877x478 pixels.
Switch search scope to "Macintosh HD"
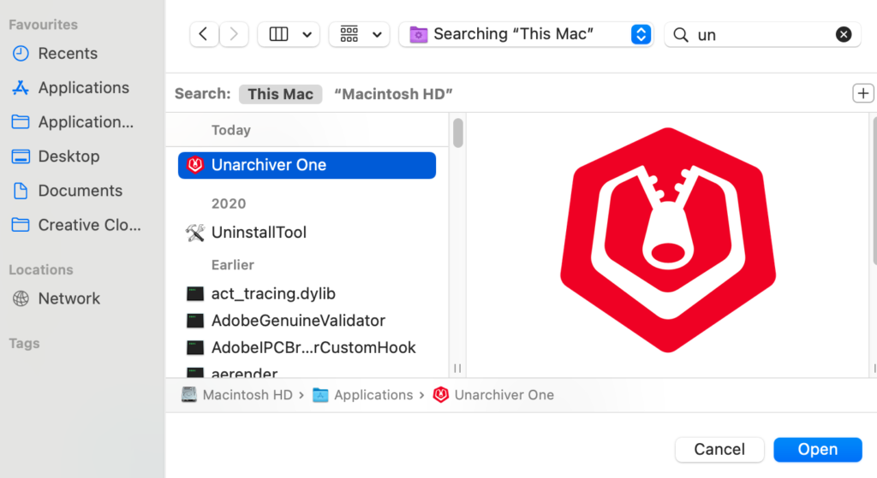[x=393, y=94]
